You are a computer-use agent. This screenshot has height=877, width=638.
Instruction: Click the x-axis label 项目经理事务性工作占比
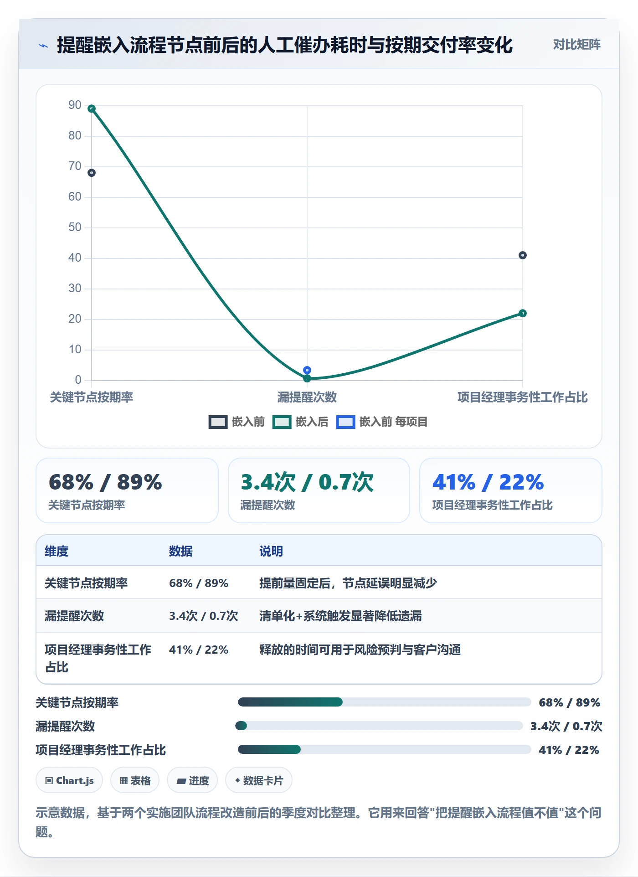pyautogui.click(x=523, y=397)
